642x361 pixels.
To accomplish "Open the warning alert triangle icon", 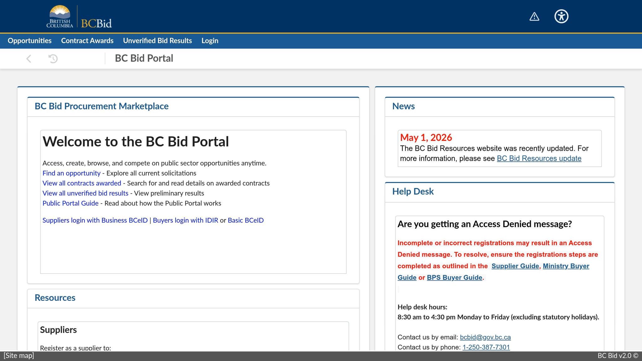I will click(534, 17).
